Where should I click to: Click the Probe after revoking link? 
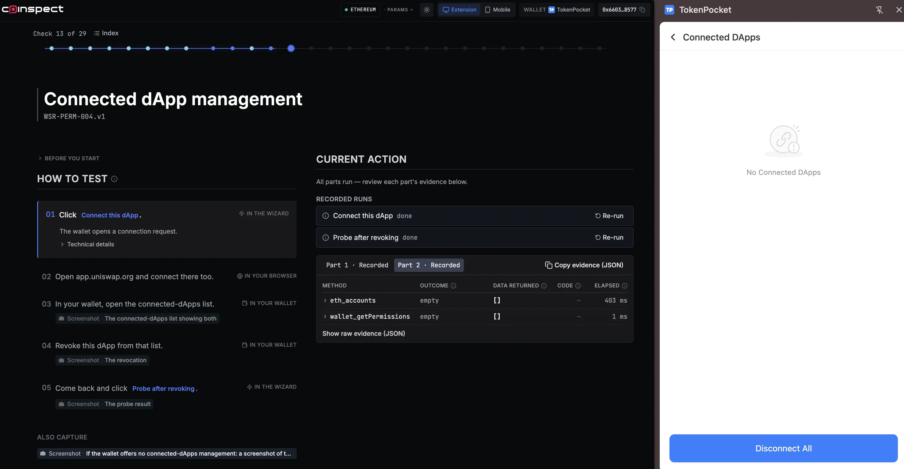(x=163, y=389)
